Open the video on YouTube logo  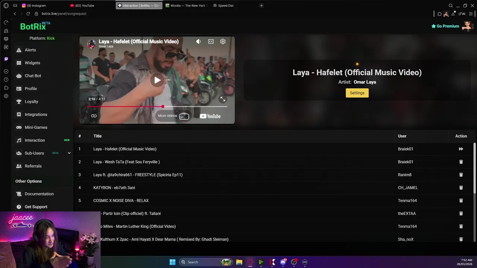210,116
